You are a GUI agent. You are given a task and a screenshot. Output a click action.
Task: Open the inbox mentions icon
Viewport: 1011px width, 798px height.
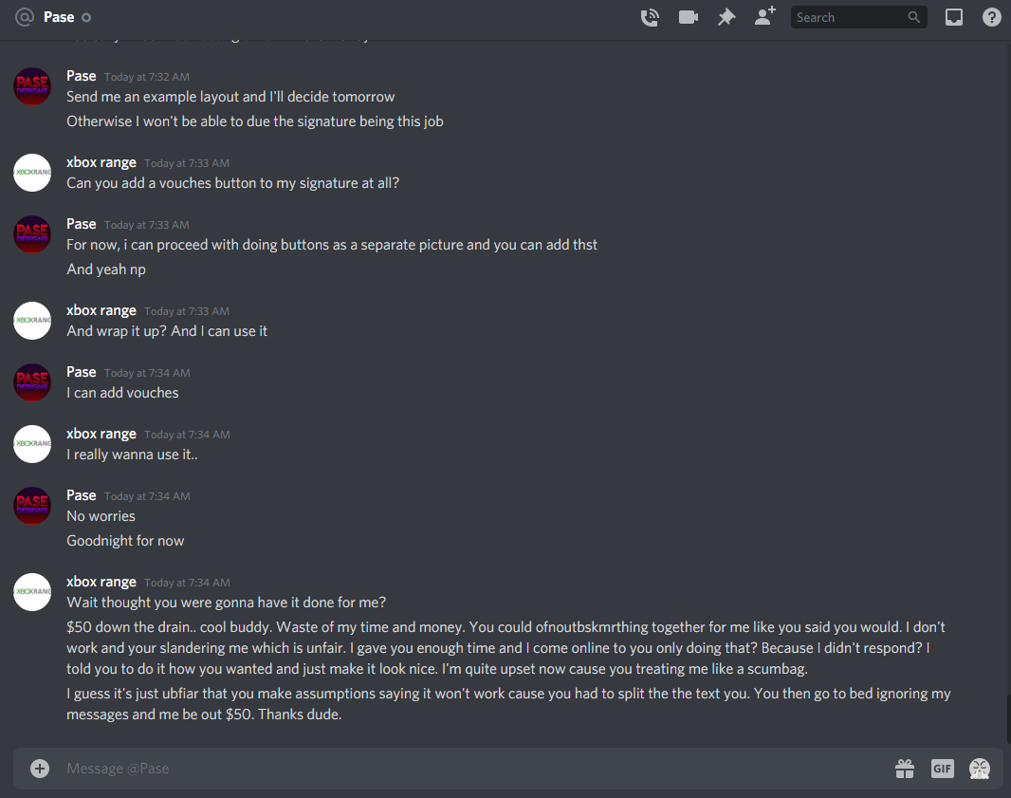[x=953, y=17]
